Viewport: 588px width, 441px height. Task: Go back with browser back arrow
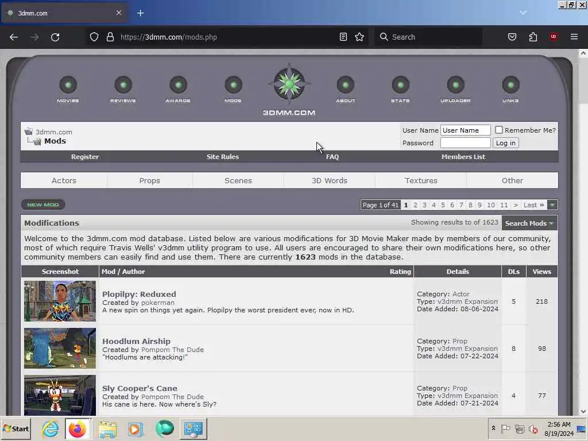[14, 37]
